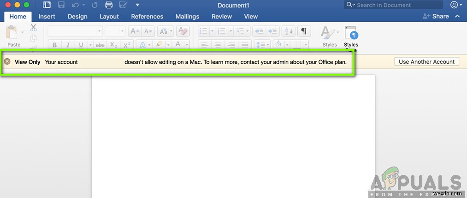Open the highlight color dropdown arrow
Screen dimensions: 467x198
[x=168, y=45]
